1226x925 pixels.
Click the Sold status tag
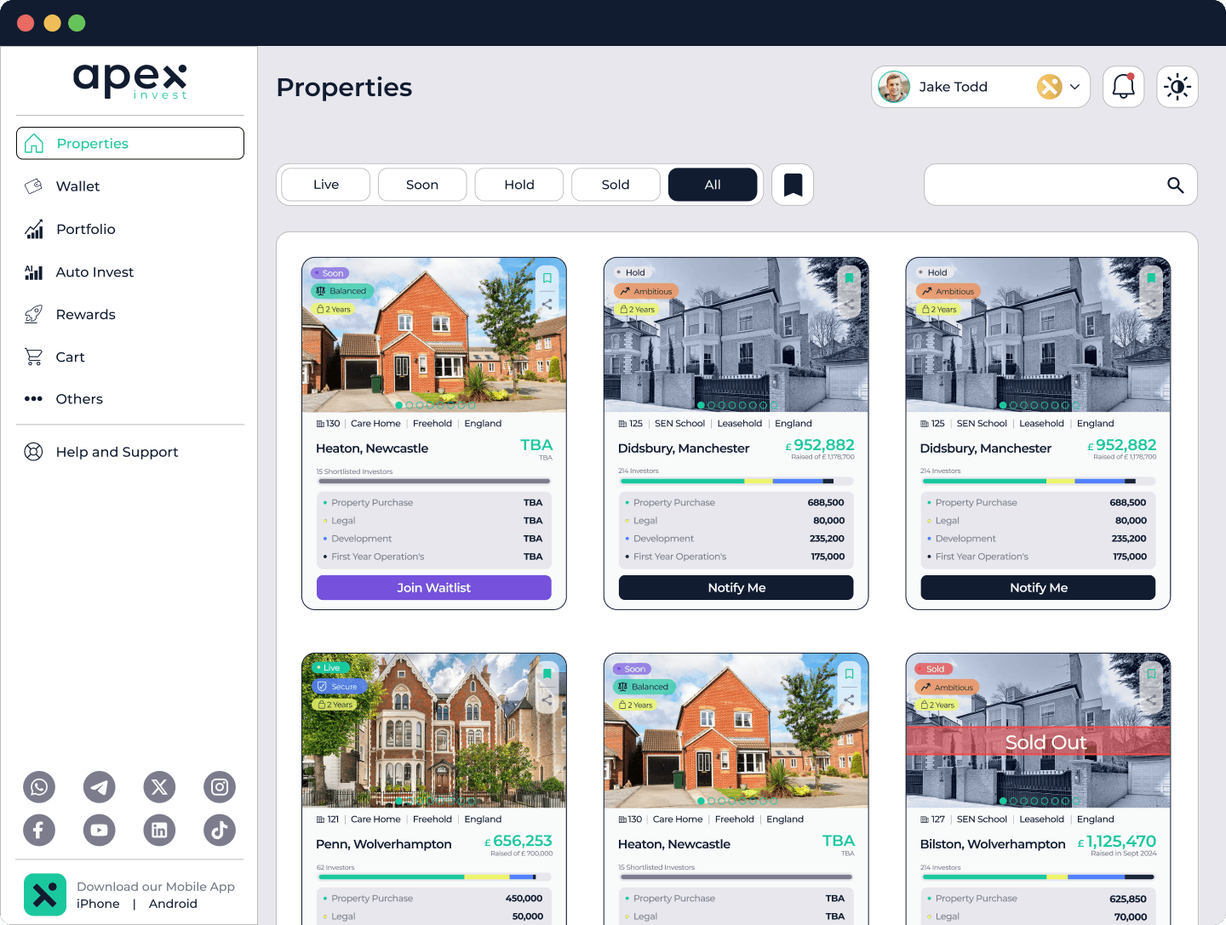click(x=933, y=669)
